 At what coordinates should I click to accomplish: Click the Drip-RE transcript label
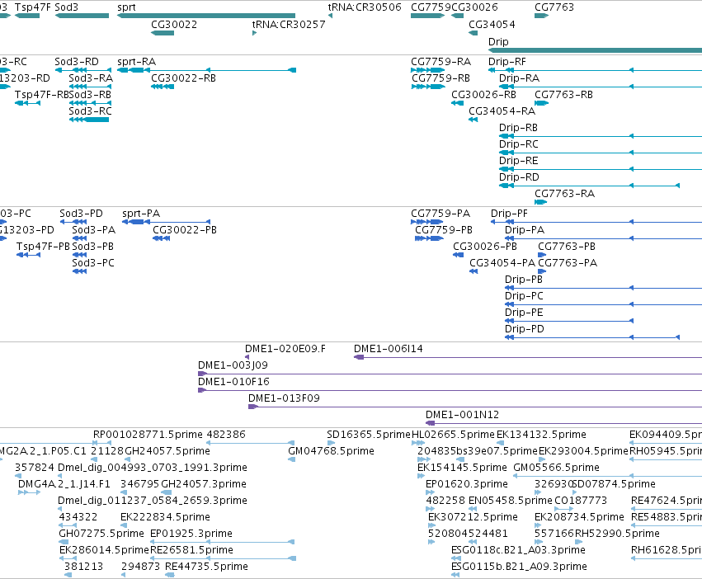point(518,161)
